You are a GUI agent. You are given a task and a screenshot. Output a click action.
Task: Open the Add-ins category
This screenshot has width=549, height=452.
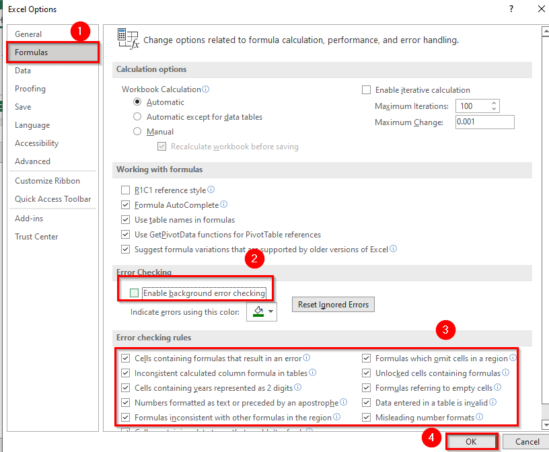click(52, 219)
